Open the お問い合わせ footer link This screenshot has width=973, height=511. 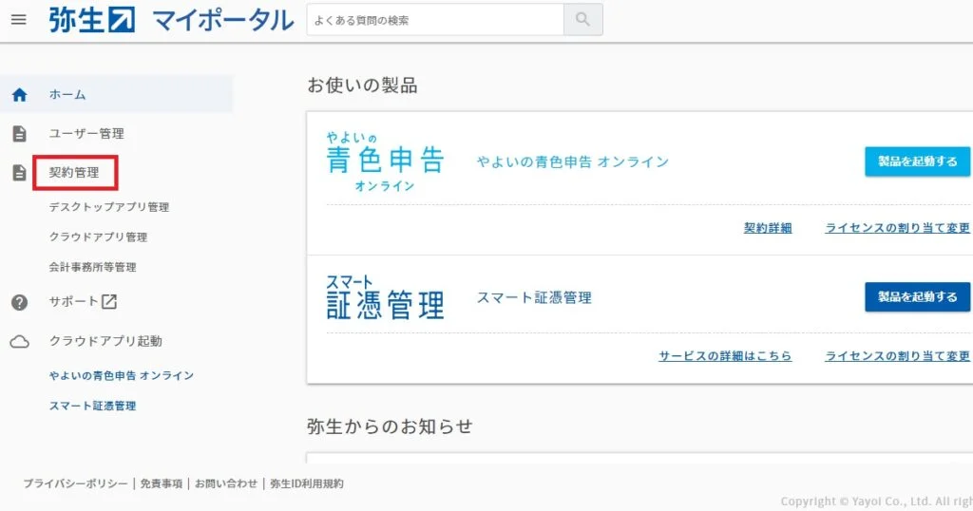pos(226,483)
